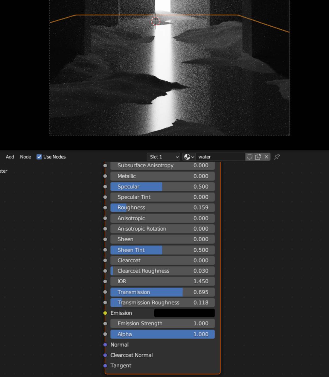This screenshot has height=377, width=329.
Task: Click the Transmission input socket
Action: click(x=105, y=292)
